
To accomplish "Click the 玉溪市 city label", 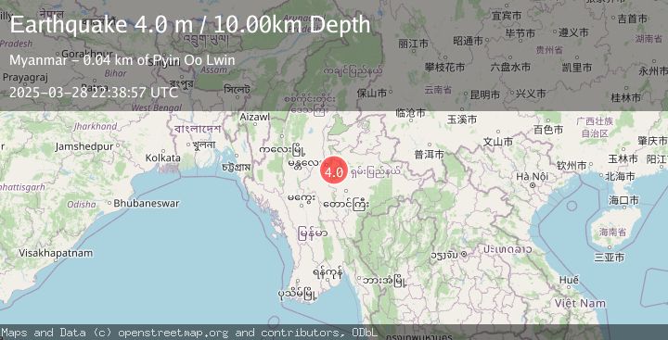I will tap(462, 120).
